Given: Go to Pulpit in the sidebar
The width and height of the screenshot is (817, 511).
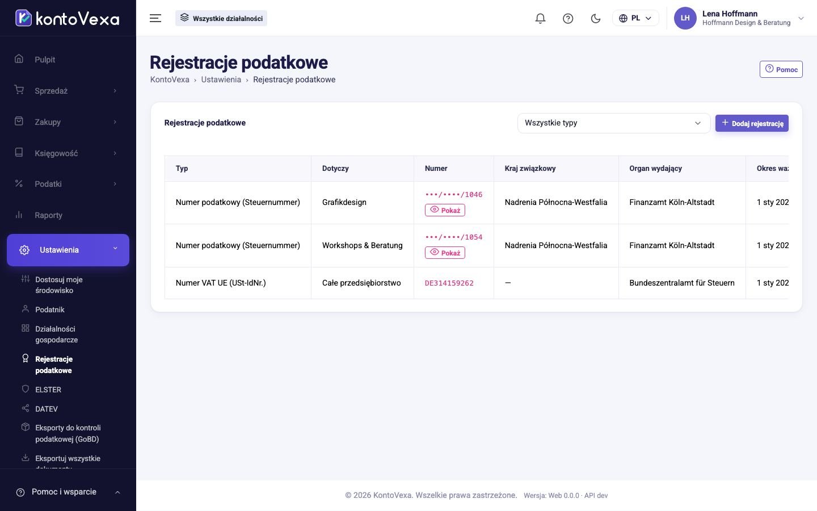Looking at the screenshot, I should click(x=45, y=60).
